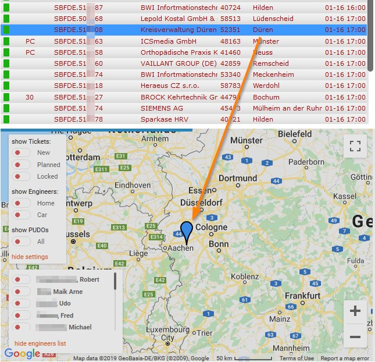375x362 pixels.
Task: Zoom in the map with plus
Action: coord(355,311)
